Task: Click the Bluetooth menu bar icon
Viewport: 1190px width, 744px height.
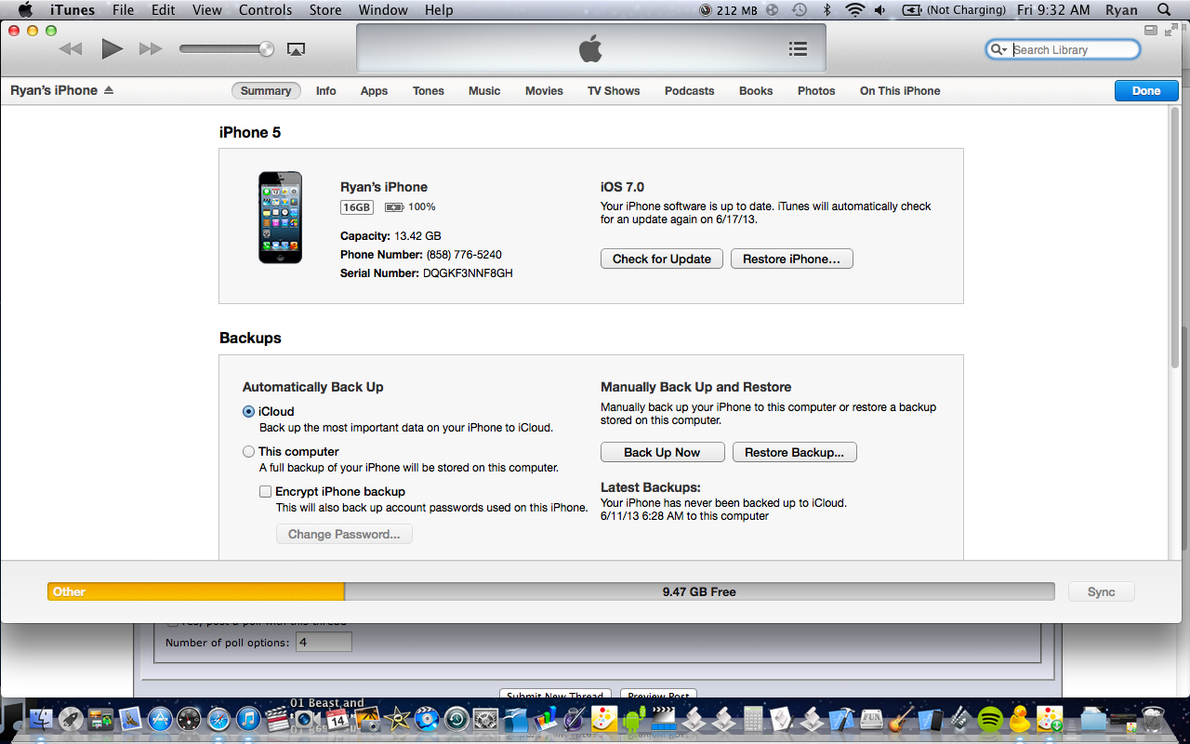Action: (826, 10)
